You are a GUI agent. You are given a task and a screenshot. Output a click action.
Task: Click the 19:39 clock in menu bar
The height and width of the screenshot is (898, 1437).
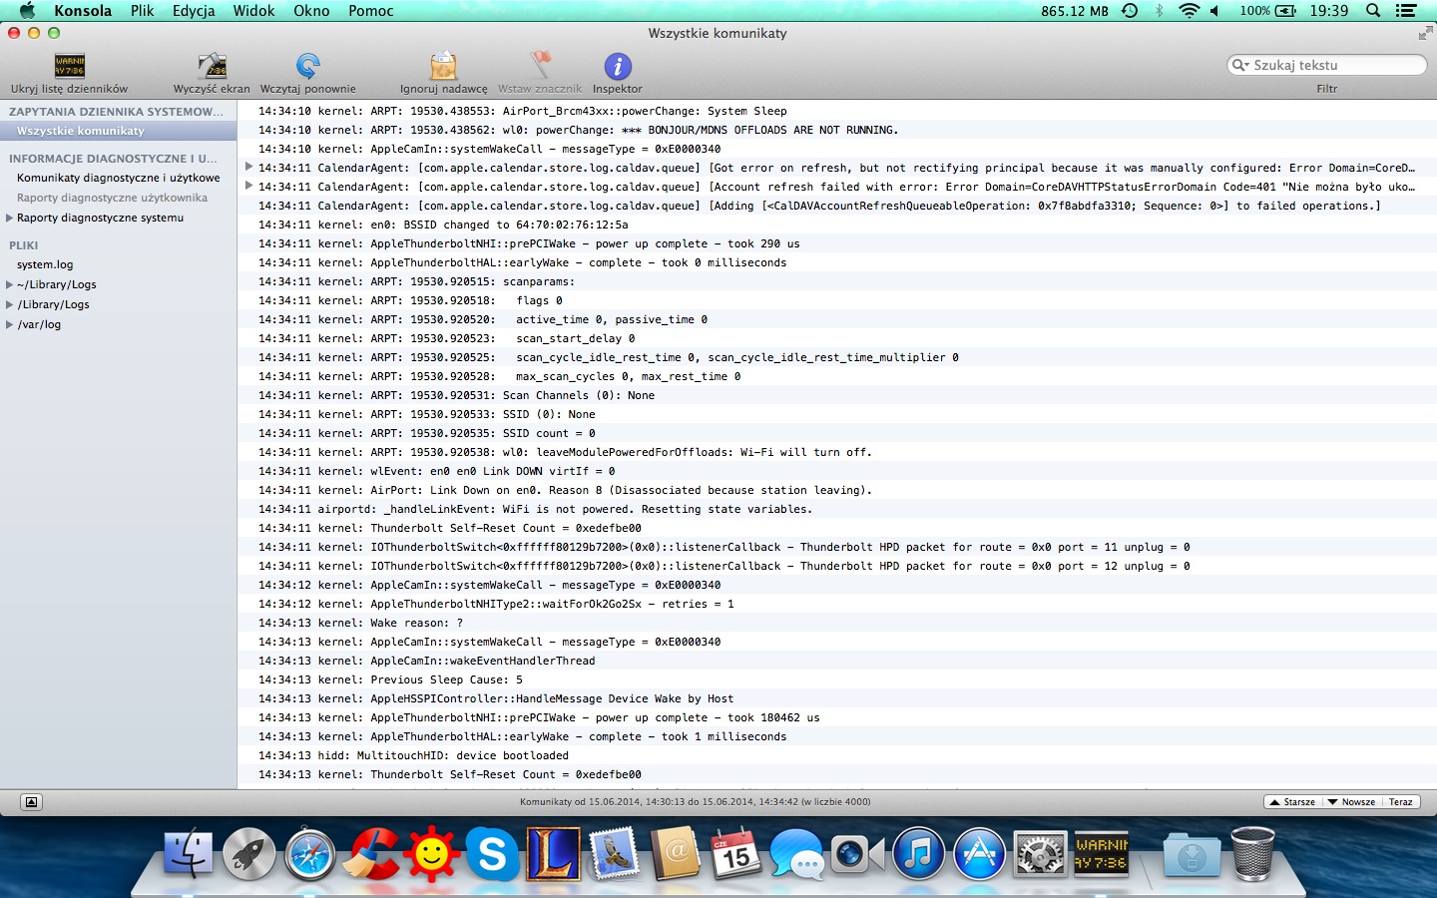coord(1329,11)
